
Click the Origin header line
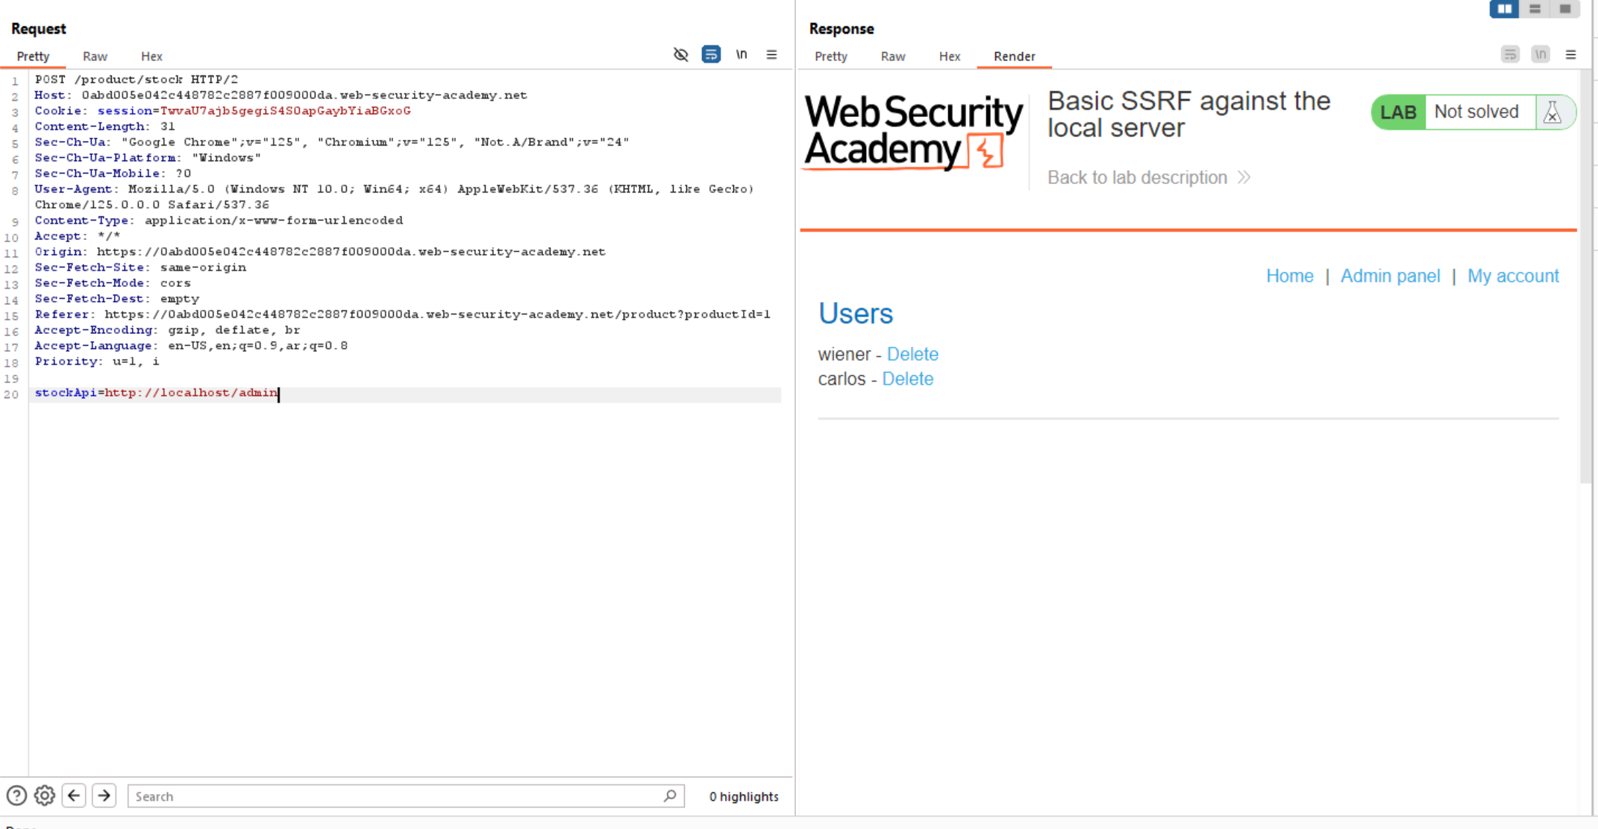320,251
